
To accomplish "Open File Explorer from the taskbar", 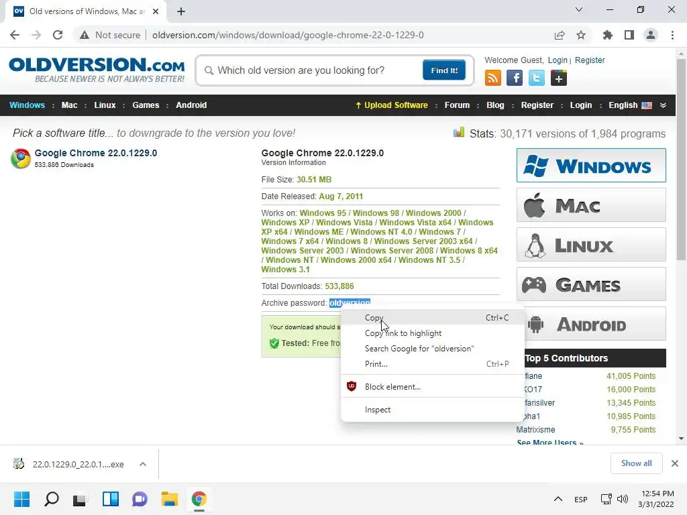I will click(169, 499).
